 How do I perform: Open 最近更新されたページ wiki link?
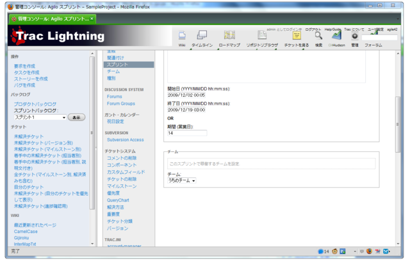point(35,225)
